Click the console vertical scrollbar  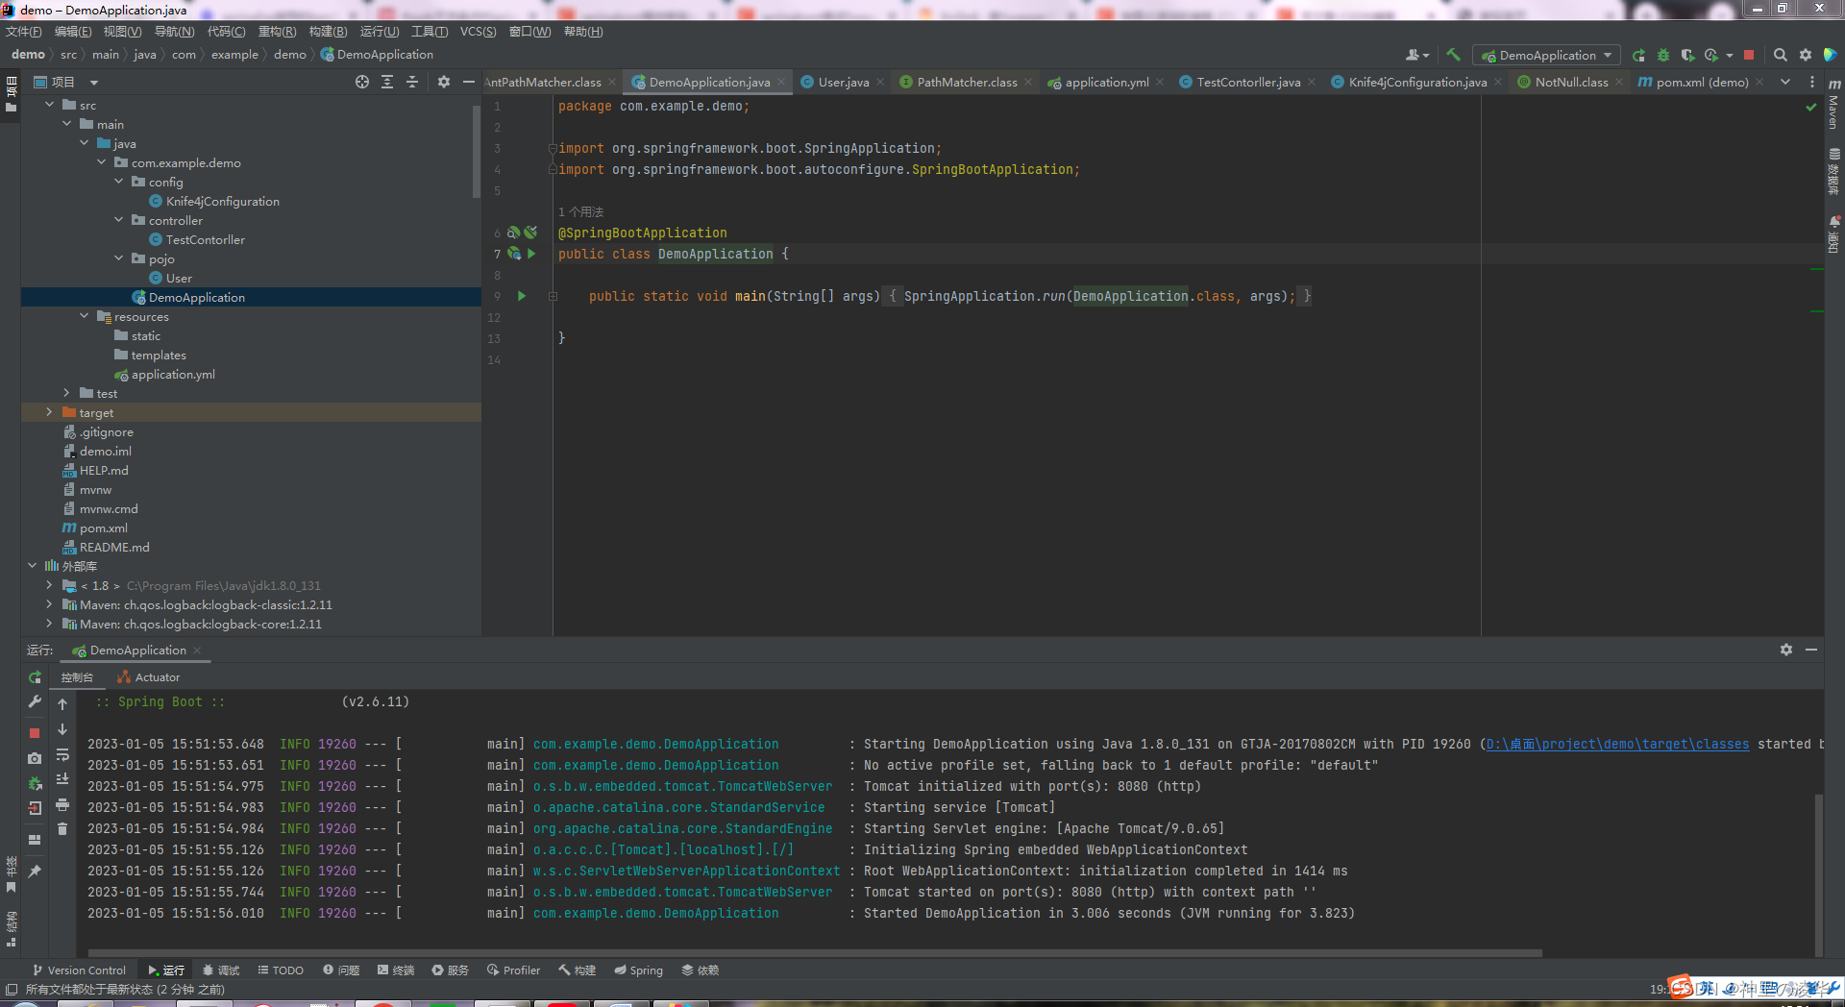point(1818,870)
